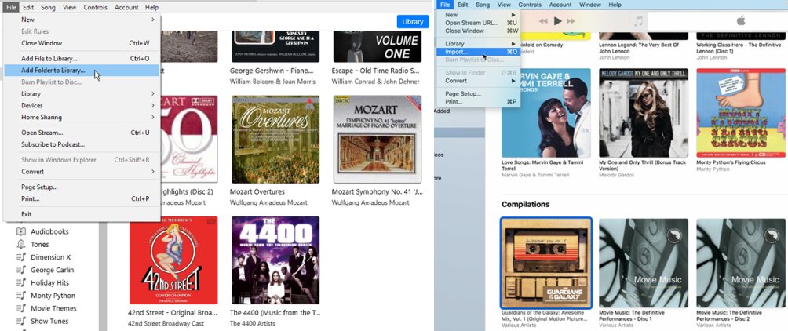Select the Movie Themes playlist icon
Viewport: 788px width, 331px height.
[x=21, y=308]
